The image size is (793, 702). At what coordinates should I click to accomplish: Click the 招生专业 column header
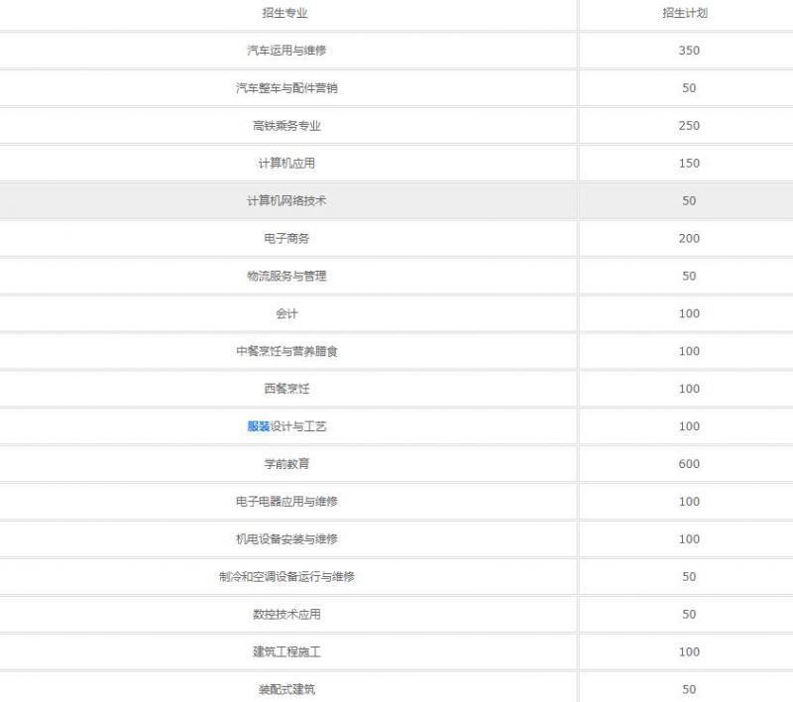point(285,13)
